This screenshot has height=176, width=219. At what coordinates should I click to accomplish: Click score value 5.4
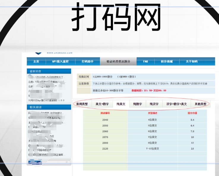[x=192, y=120]
